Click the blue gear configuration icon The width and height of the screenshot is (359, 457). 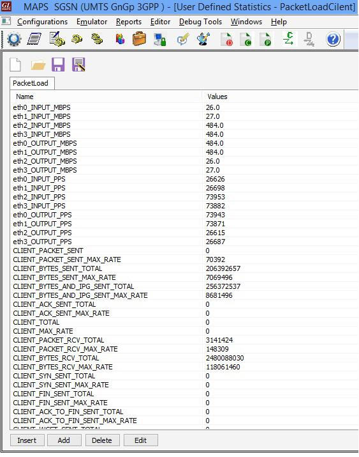(x=14, y=40)
